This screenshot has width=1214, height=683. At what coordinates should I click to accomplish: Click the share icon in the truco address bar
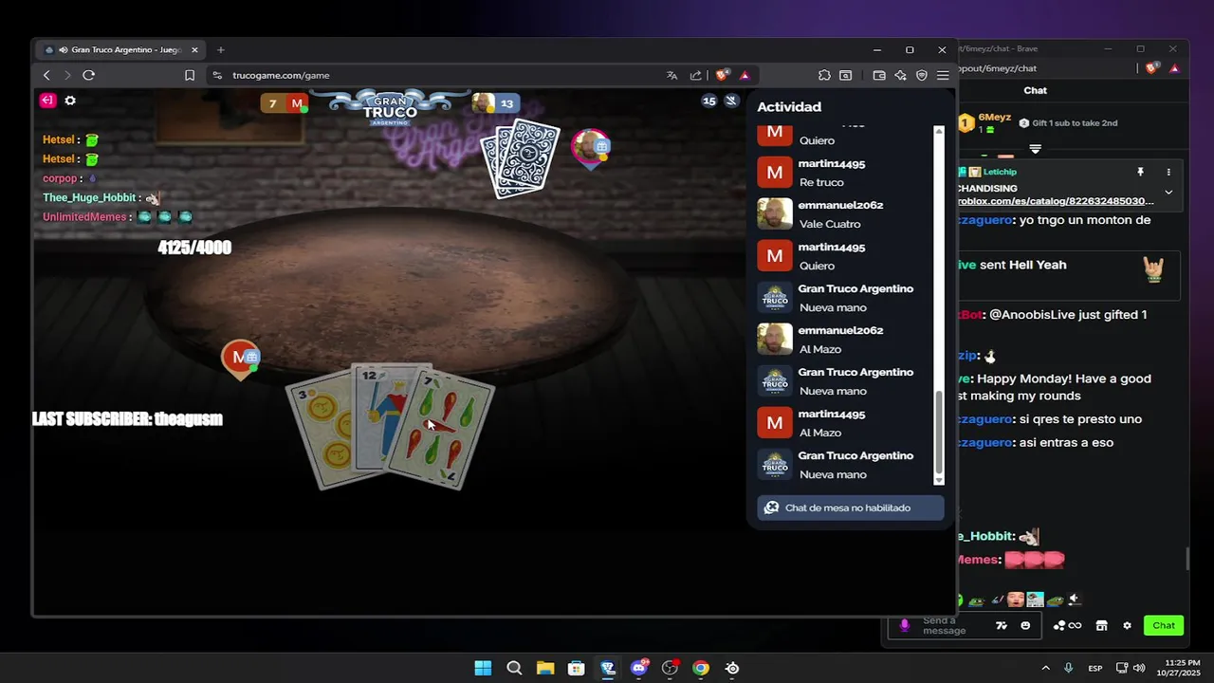696,75
